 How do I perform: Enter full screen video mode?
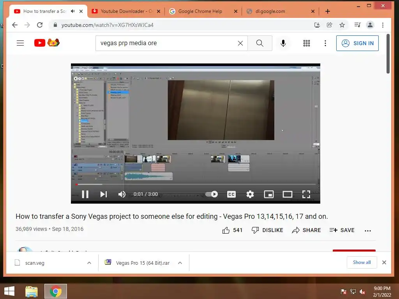point(306,194)
